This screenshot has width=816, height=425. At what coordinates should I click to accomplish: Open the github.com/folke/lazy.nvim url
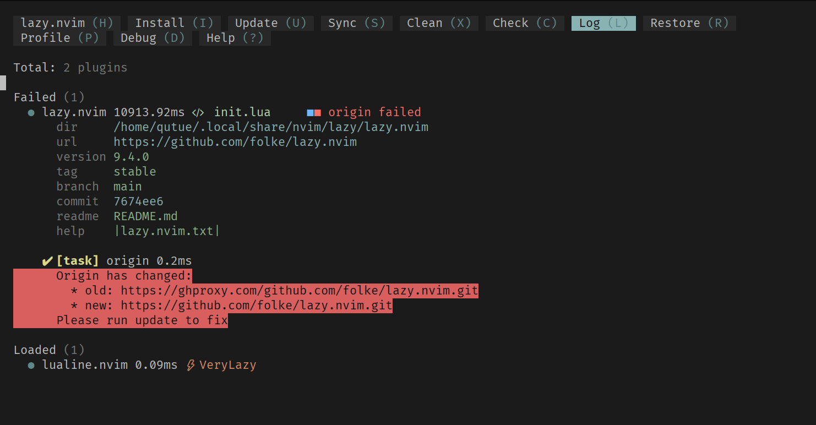(x=235, y=142)
